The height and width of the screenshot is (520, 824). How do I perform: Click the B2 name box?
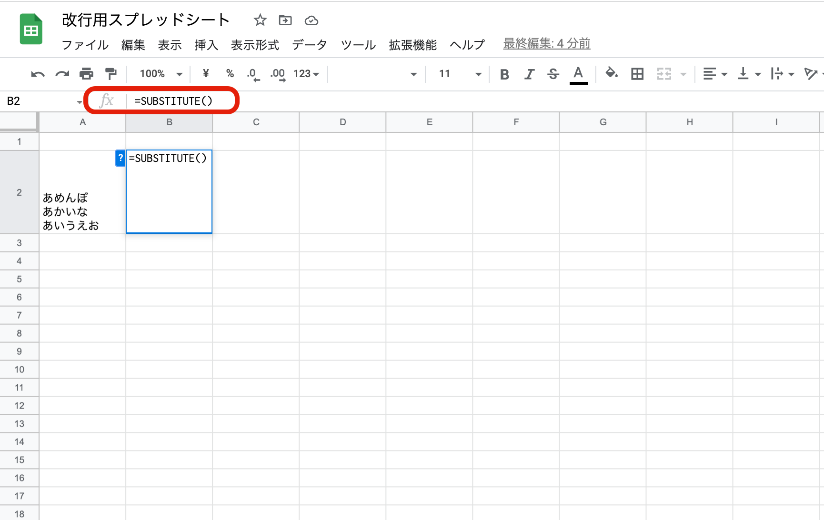tap(38, 101)
